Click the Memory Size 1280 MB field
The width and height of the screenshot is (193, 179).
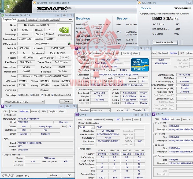26,71
